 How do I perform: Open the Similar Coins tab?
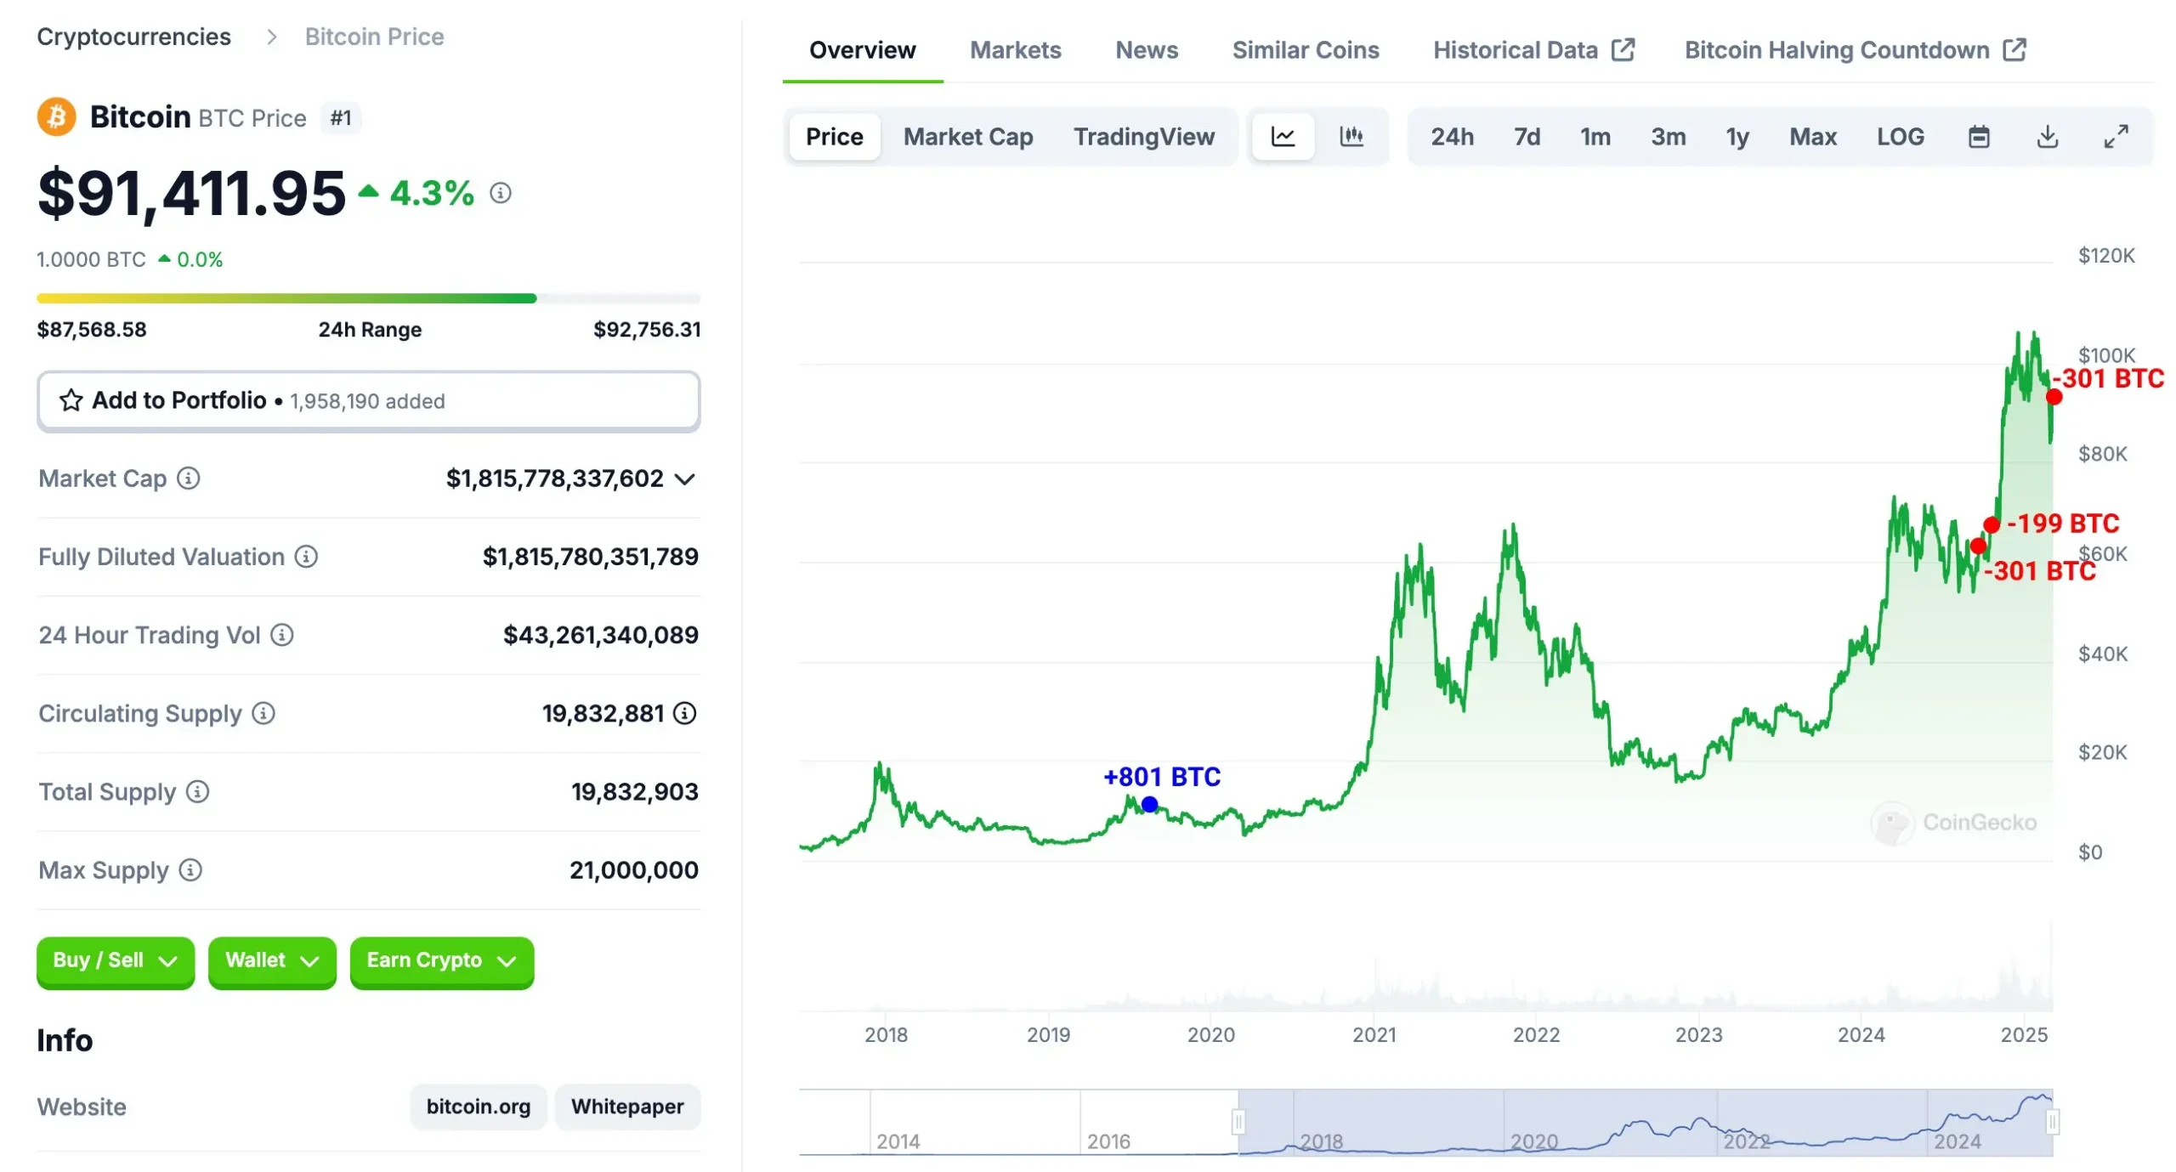[x=1306, y=50]
